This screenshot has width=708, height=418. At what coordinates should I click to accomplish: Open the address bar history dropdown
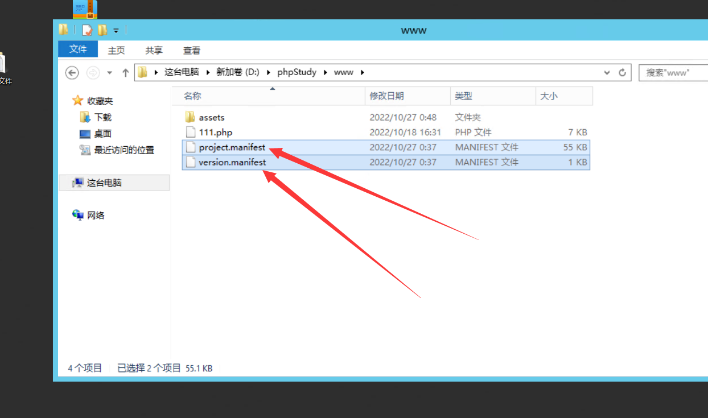[607, 73]
